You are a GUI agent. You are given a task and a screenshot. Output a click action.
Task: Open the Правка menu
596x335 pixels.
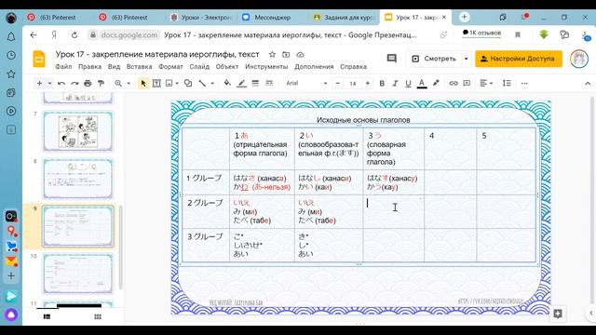coord(89,66)
